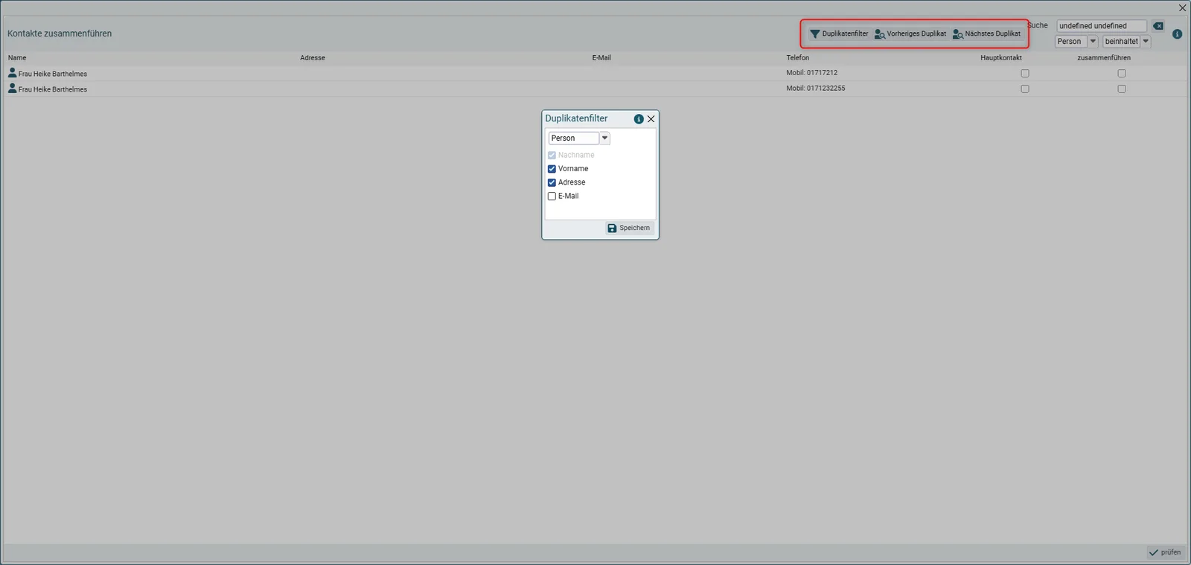This screenshot has height=565, width=1191.
Task: Jump to Nächstes Duplikat
Action: [986, 33]
